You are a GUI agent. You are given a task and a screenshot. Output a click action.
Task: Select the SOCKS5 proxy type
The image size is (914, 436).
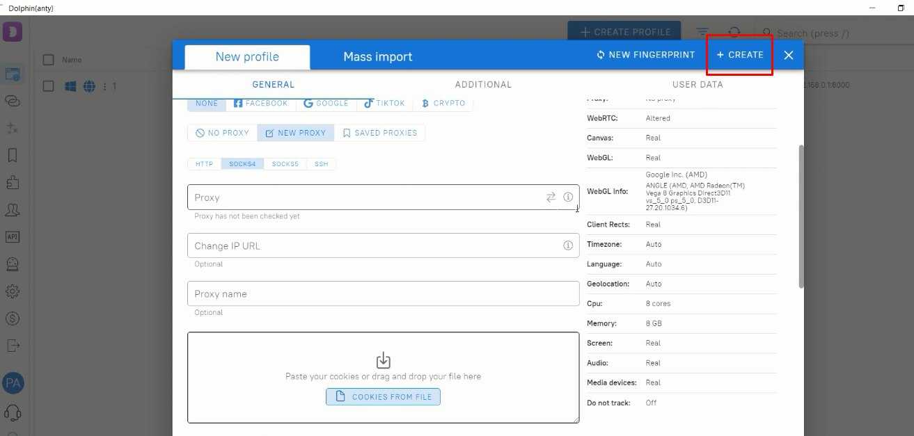click(285, 164)
